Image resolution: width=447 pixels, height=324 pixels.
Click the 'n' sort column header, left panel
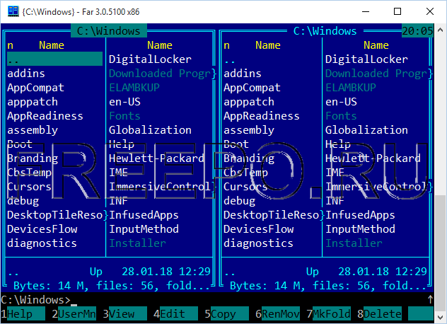(x=11, y=45)
